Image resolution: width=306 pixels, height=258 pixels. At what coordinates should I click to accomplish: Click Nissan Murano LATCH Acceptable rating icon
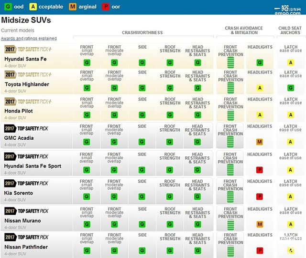point(291,224)
